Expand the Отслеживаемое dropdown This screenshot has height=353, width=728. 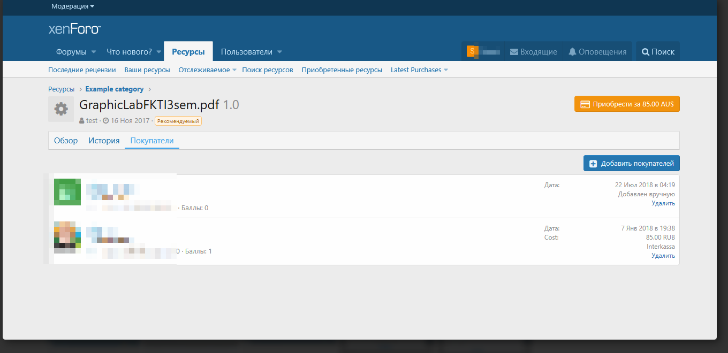234,70
